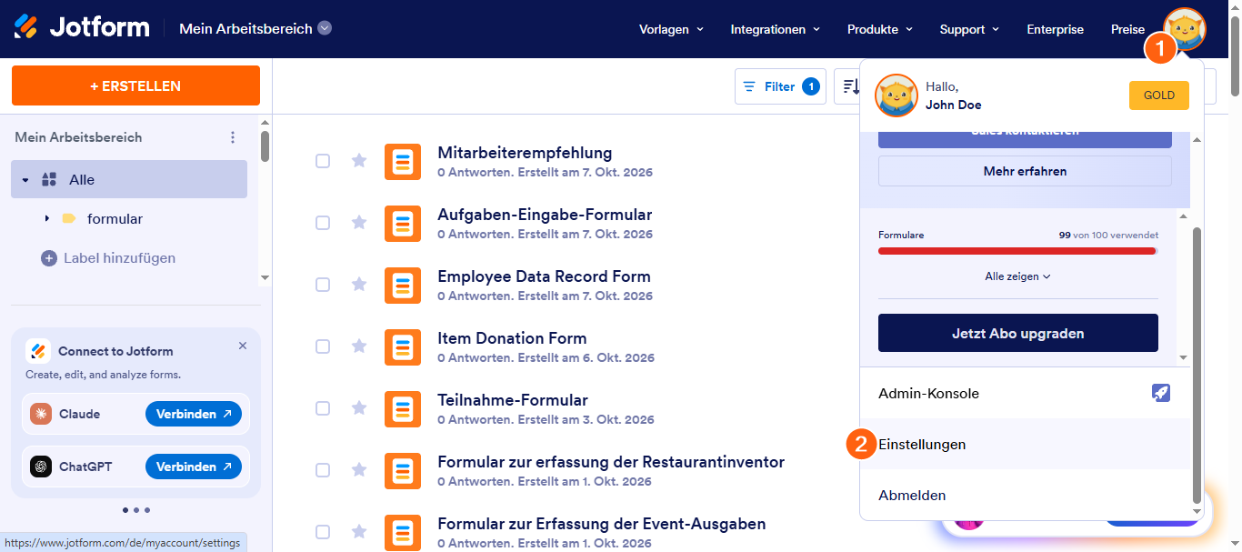The height and width of the screenshot is (552, 1242).
Task: Open Admin-Konsole from the account menu
Action: pos(1025,394)
